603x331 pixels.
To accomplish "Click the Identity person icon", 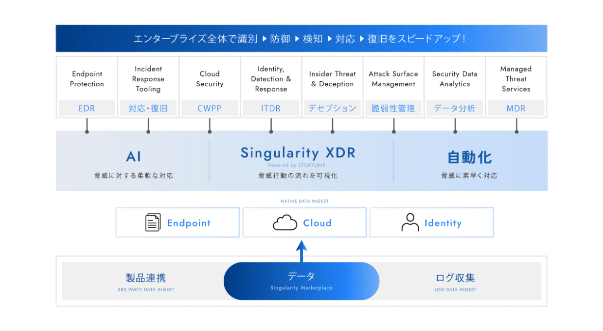I will click(x=410, y=222).
